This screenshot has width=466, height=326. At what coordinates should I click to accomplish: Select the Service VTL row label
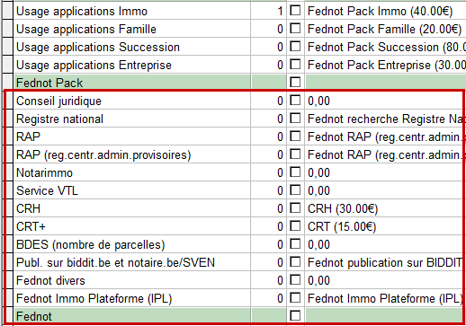[x=47, y=190]
